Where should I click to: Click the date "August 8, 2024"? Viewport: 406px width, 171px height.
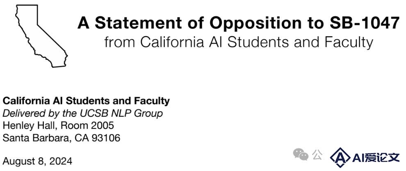point(37,162)
